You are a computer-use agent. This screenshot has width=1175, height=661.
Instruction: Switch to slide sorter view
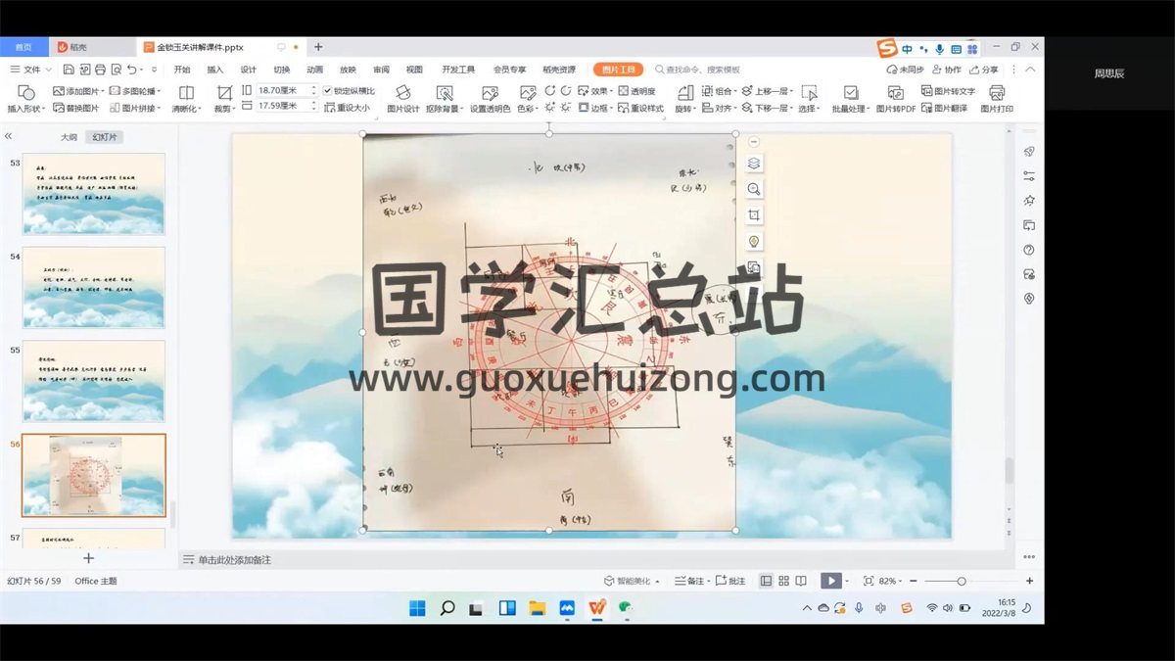click(783, 581)
